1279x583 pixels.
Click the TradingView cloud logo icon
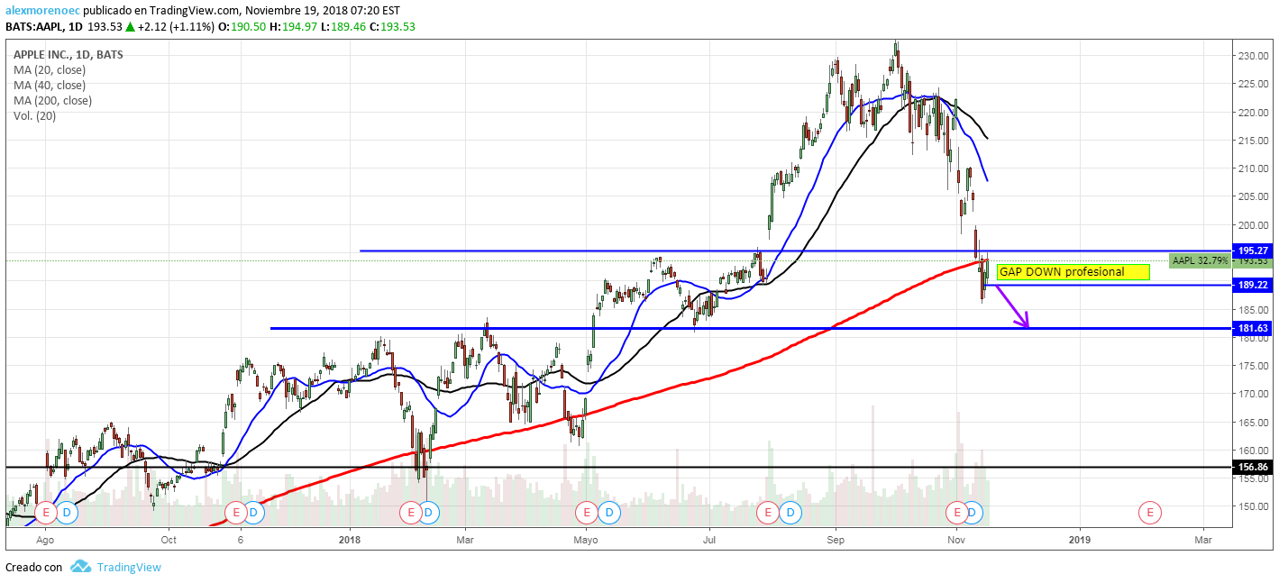[x=81, y=567]
